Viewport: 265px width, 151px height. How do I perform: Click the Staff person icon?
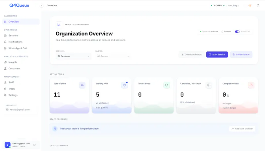coord(5,82)
